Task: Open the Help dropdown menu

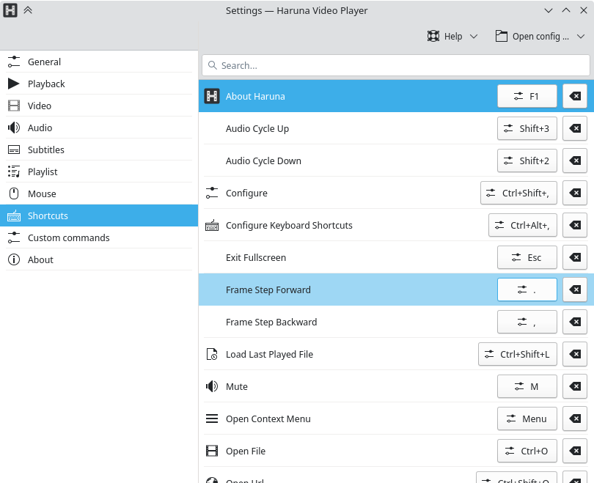Action: [452, 37]
